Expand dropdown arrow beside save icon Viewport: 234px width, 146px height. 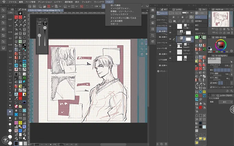(x=53, y=6)
